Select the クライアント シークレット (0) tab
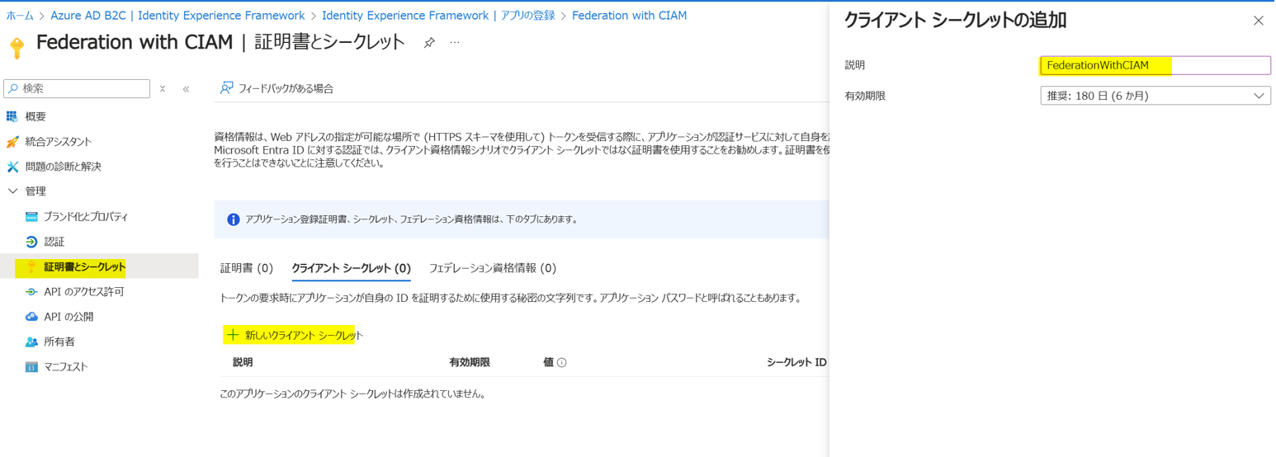The image size is (1276, 457). [351, 268]
